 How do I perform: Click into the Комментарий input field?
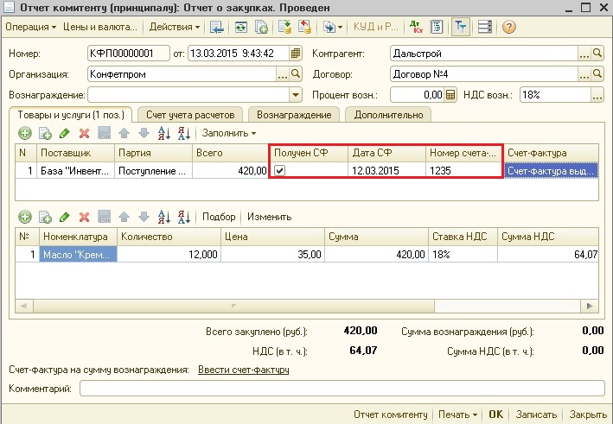tap(342, 389)
